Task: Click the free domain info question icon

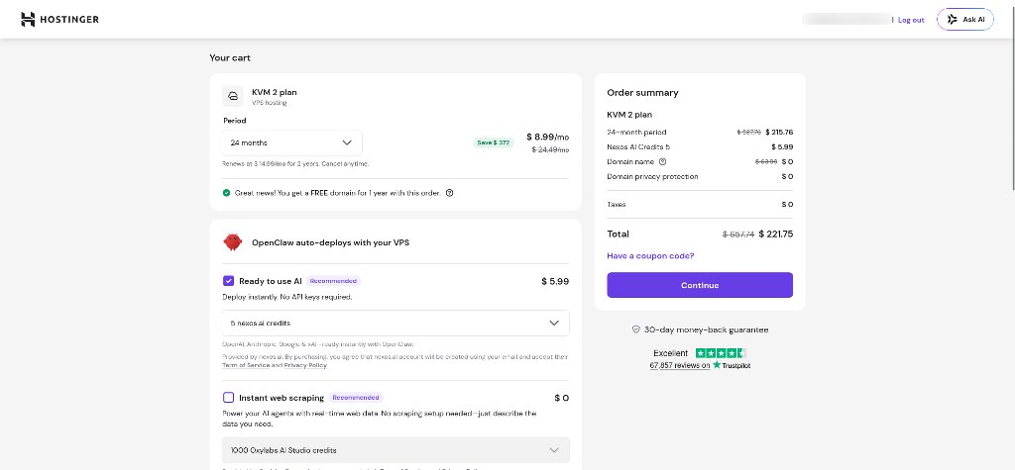Action: 450,193
